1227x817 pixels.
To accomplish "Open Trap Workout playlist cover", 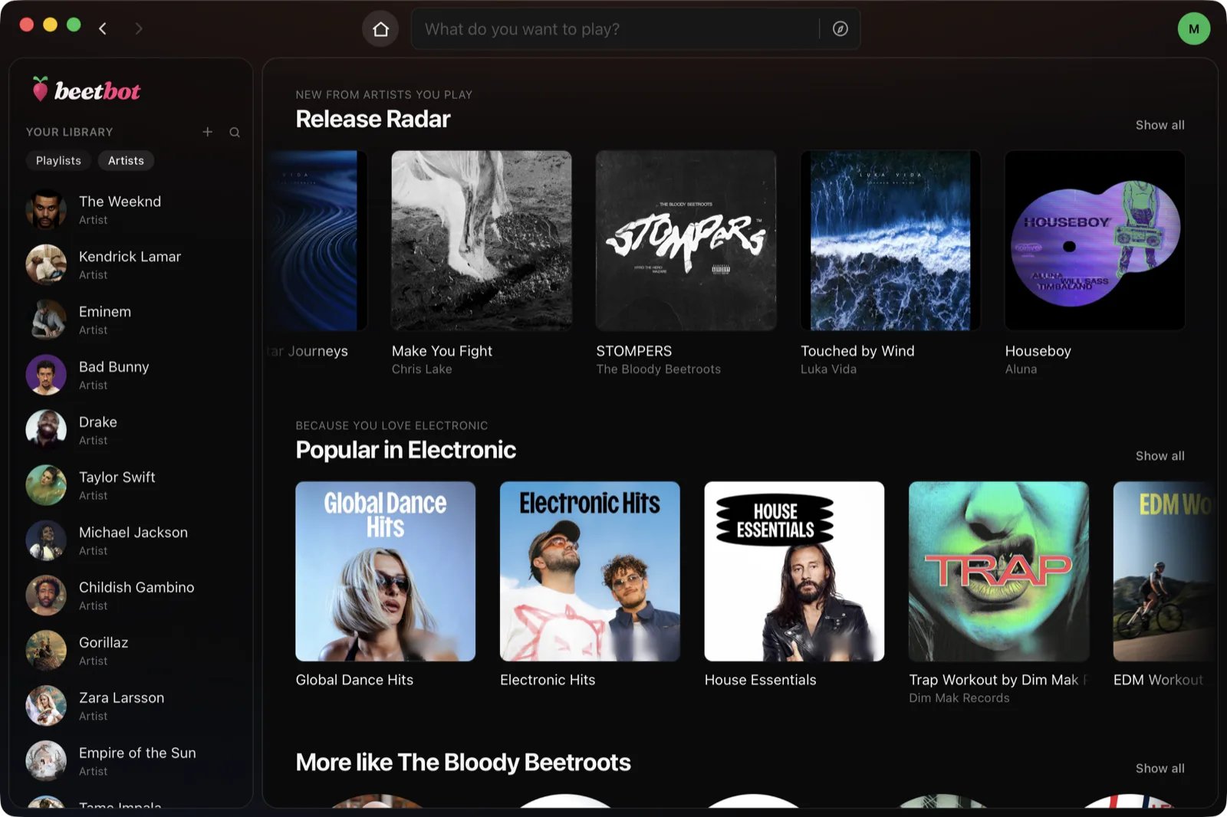I will 999,571.
